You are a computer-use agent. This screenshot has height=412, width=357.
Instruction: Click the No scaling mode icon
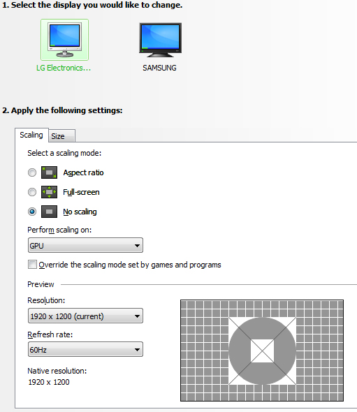click(49, 212)
